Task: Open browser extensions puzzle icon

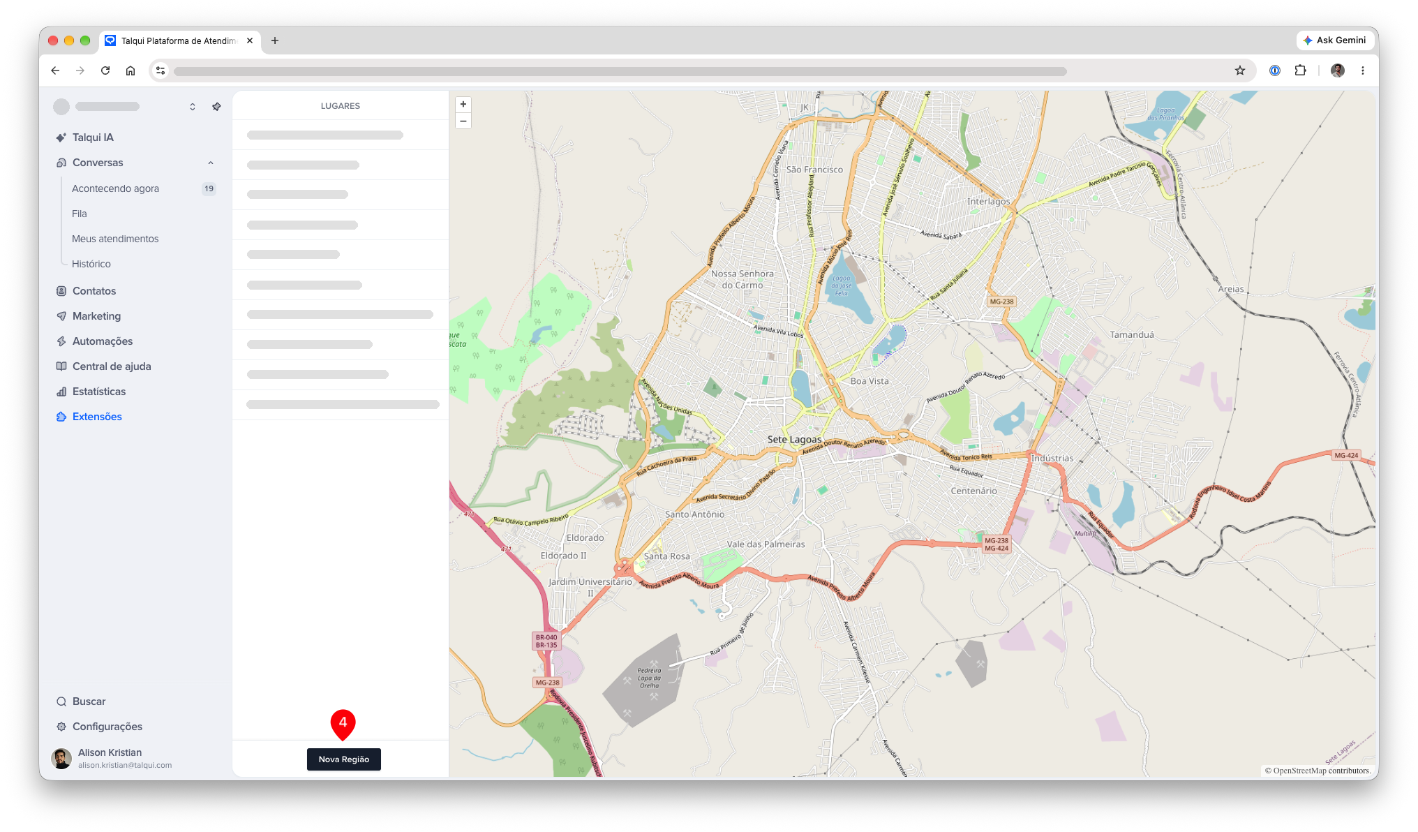Action: pos(1300,70)
